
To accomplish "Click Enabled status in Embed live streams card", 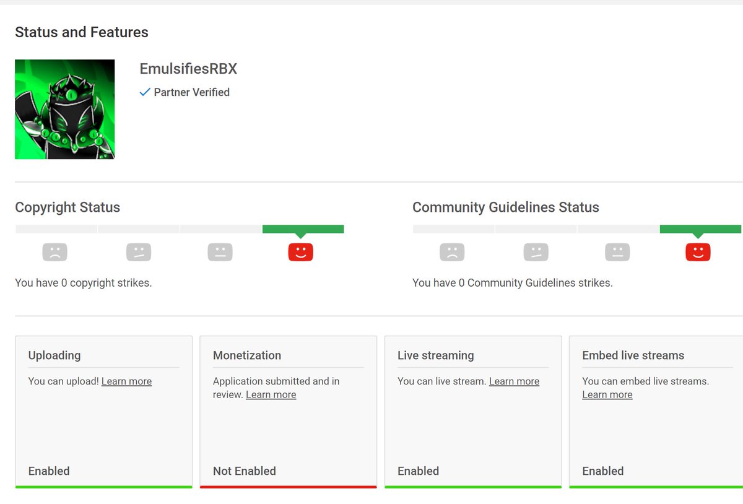I will point(603,471).
